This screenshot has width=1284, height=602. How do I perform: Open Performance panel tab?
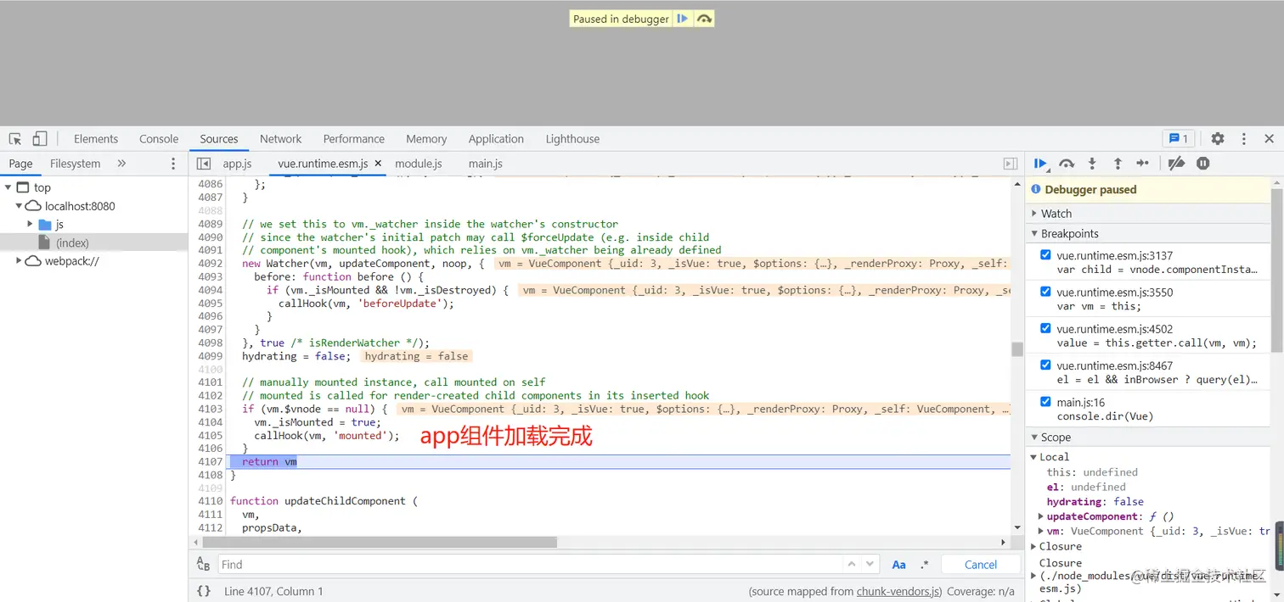(x=354, y=139)
